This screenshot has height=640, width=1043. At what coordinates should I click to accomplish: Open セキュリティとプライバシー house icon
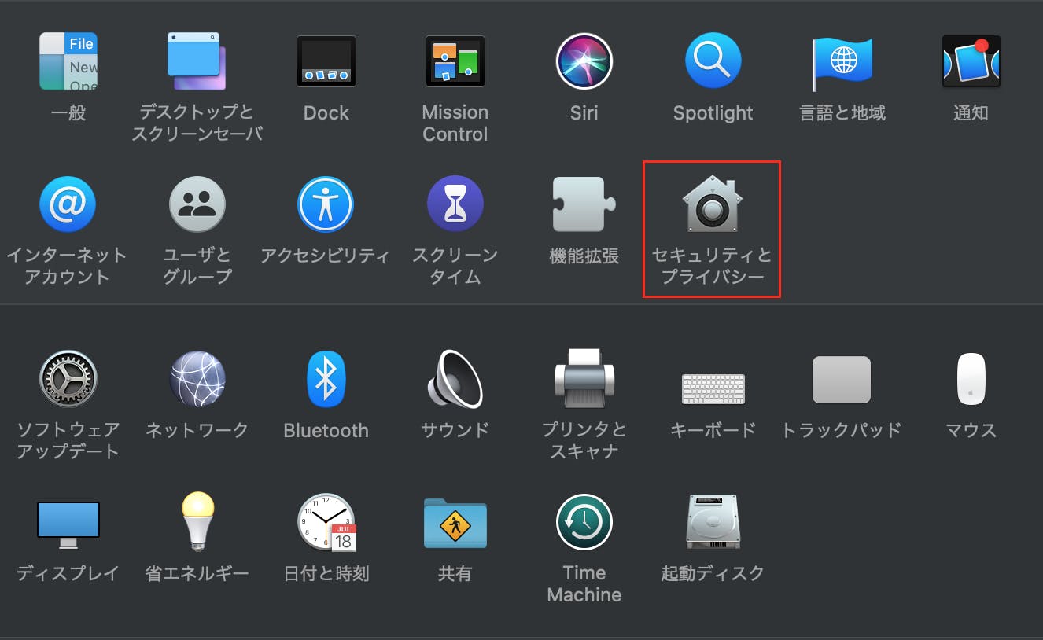coord(713,204)
